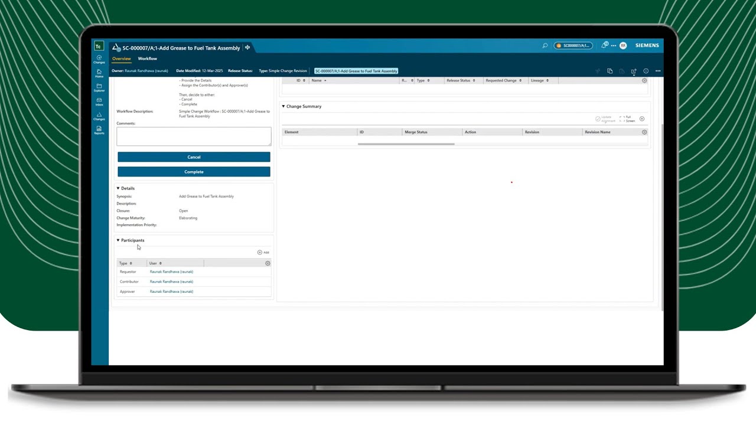Open Contributor's Raunak Randhawa link
This screenshot has height=425, width=756.
pyautogui.click(x=171, y=282)
